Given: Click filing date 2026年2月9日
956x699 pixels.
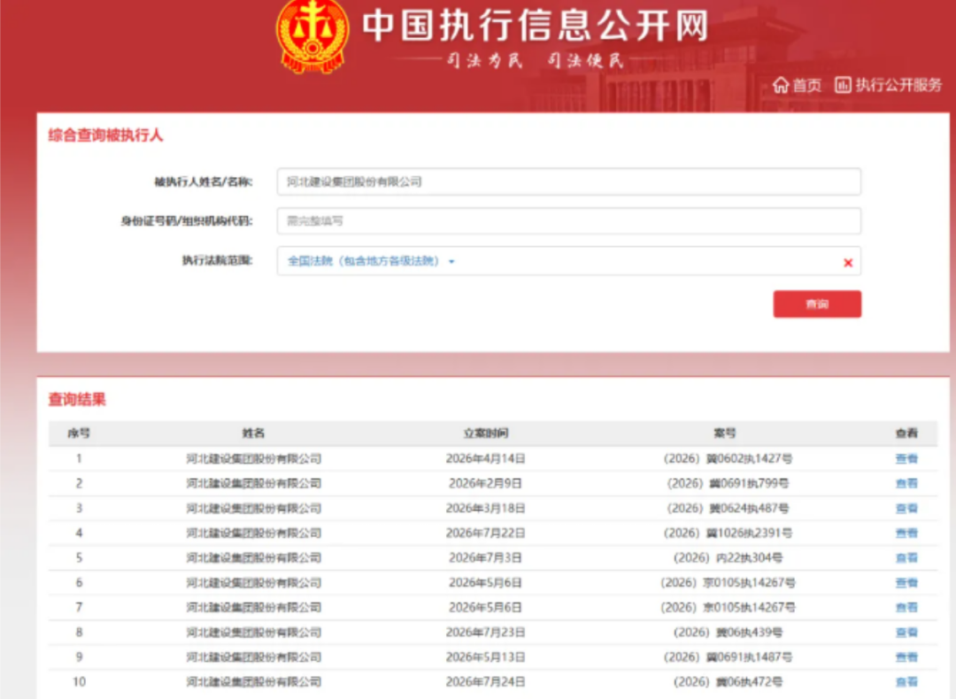Looking at the screenshot, I should 485,483.
